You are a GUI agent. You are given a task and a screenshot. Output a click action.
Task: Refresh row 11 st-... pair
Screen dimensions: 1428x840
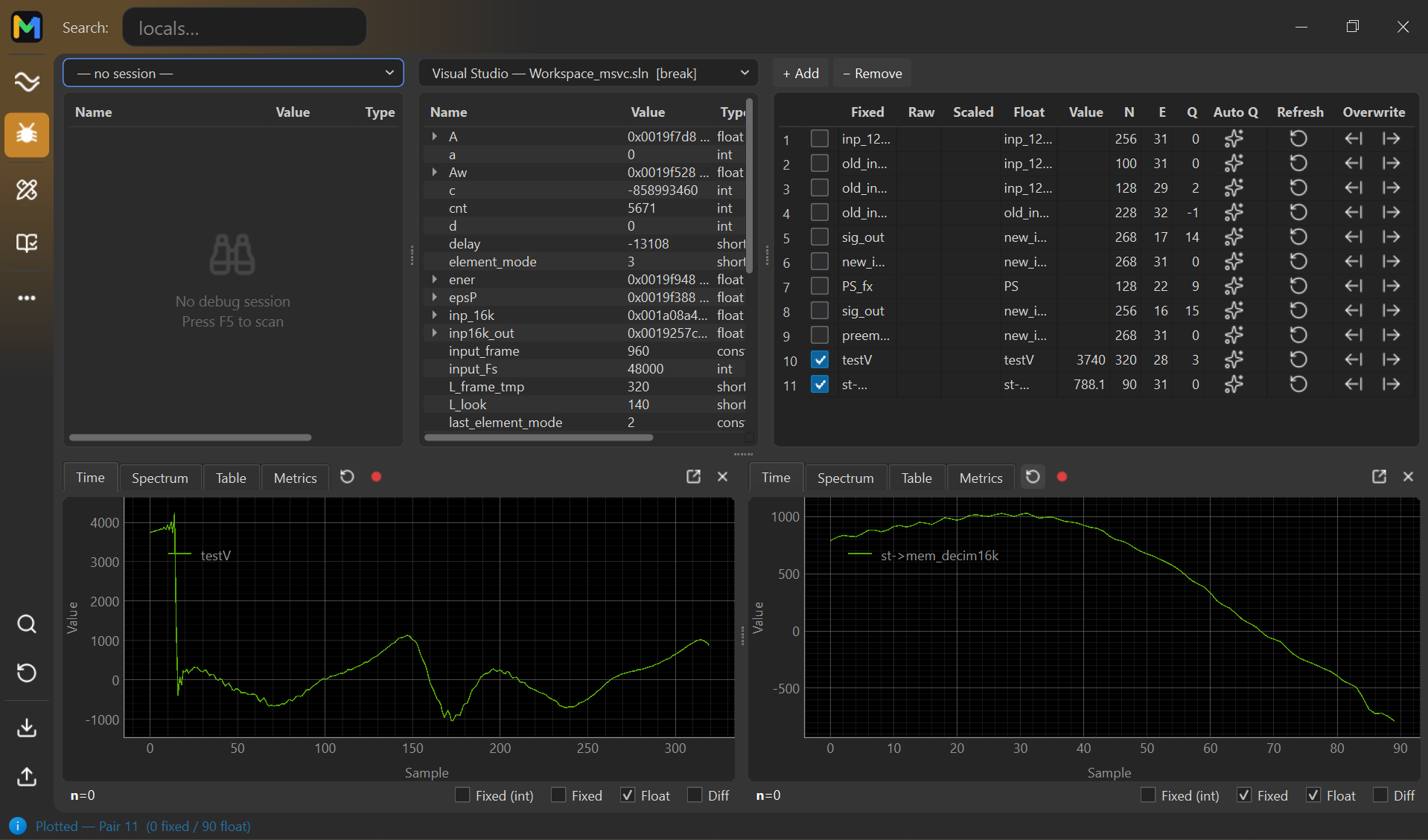click(1298, 385)
